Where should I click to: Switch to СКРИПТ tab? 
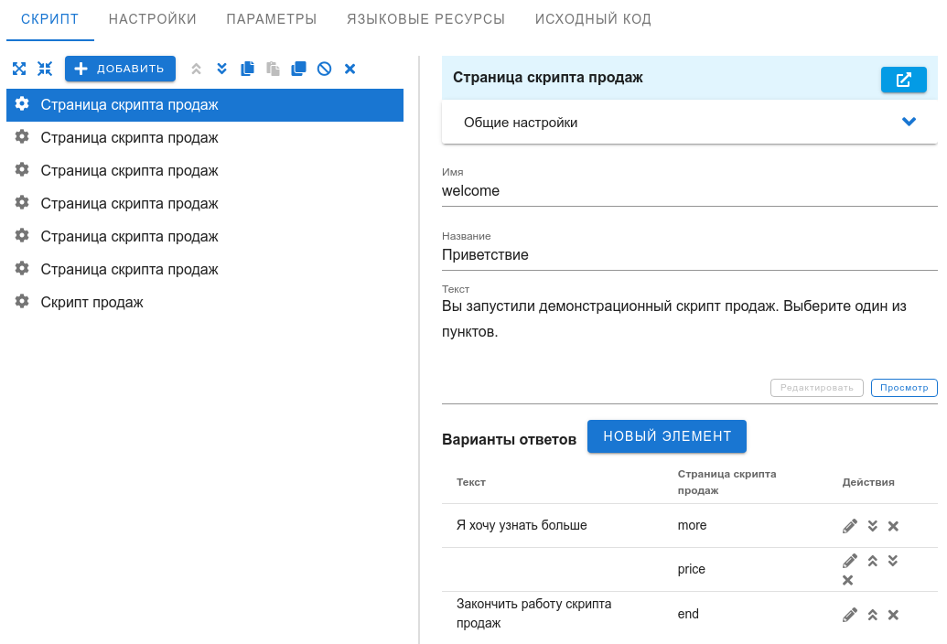pyautogui.click(x=49, y=19)
